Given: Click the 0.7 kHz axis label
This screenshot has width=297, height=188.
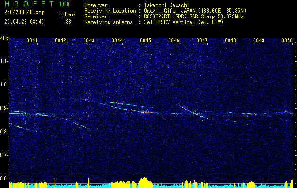Looking at the screenshot, I should coord(4,155).
